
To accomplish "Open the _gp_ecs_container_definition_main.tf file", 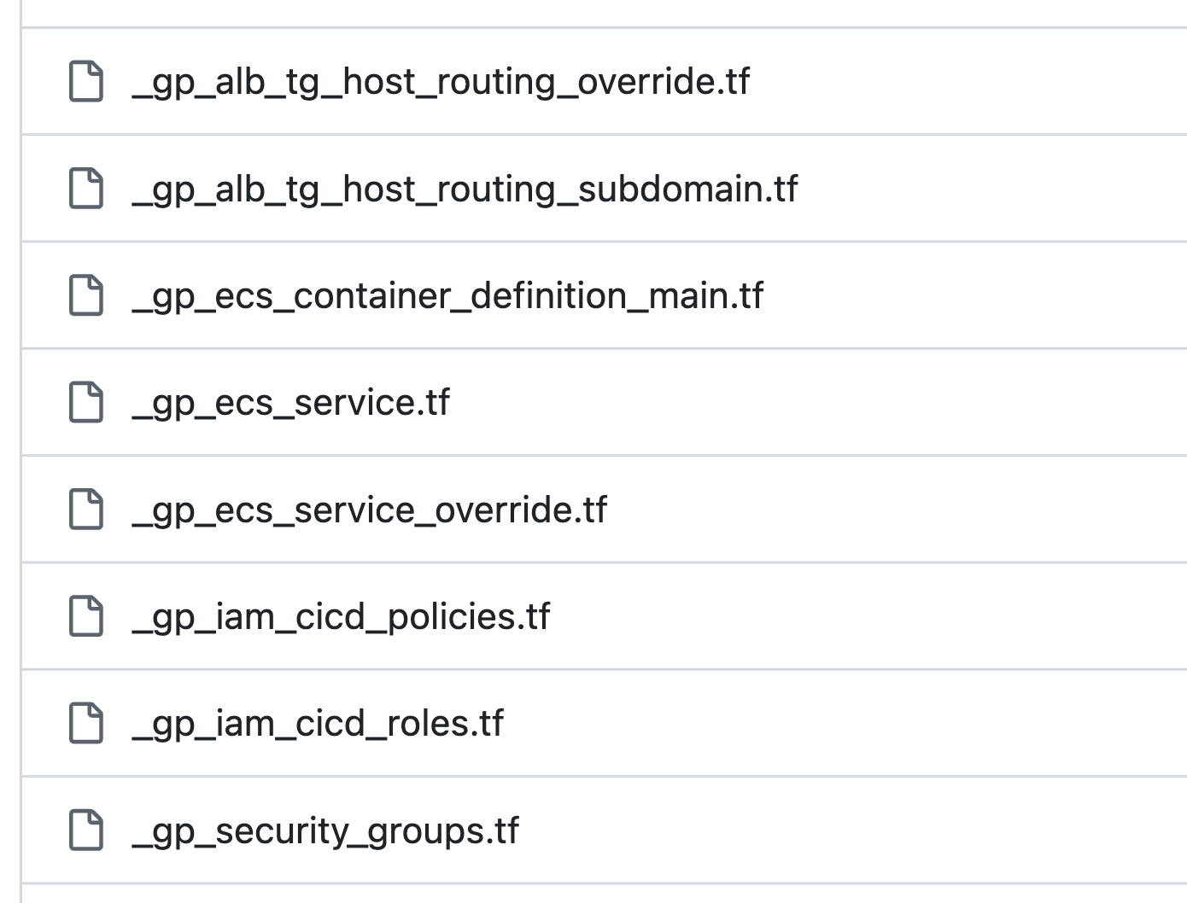I will tap(449, 296).
